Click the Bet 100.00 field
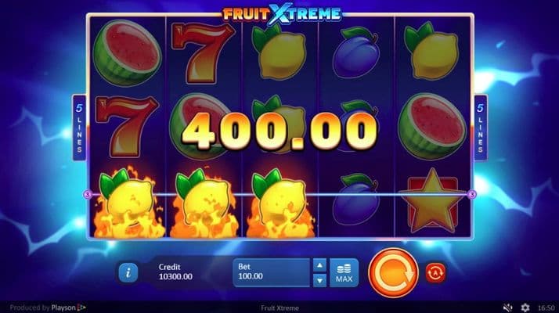Screen dimensions: 559x313 (x=272, y=273)
